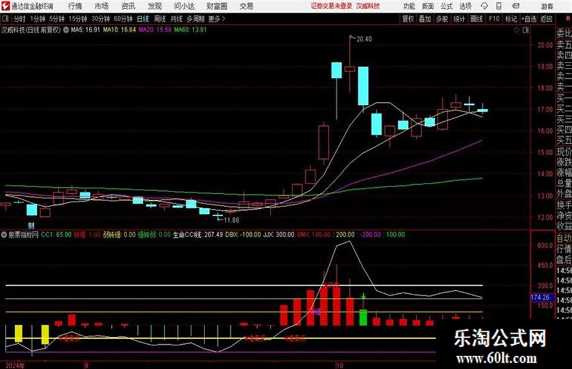Screen dimensions: 572x369
Task: Open F10 company info
Action: pyautogui.click(x=494, y=19)
